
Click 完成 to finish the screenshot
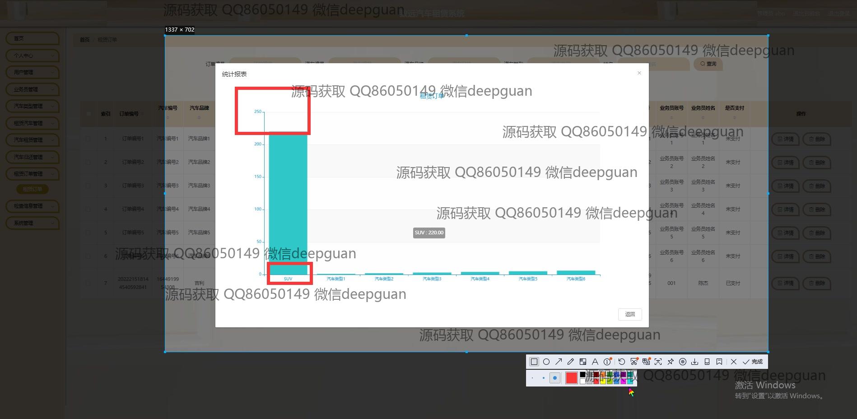(753, 362)
